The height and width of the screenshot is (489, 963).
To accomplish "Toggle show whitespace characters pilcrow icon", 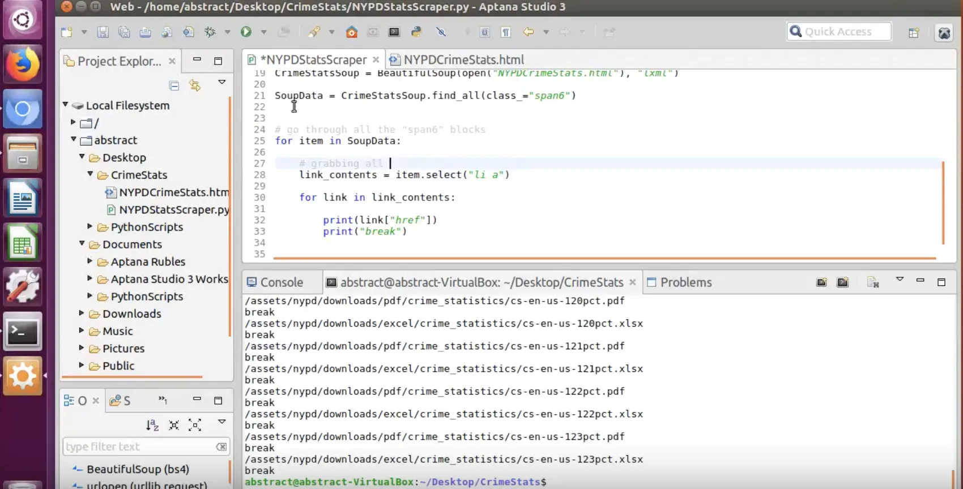I will click(x=506, y=32).
